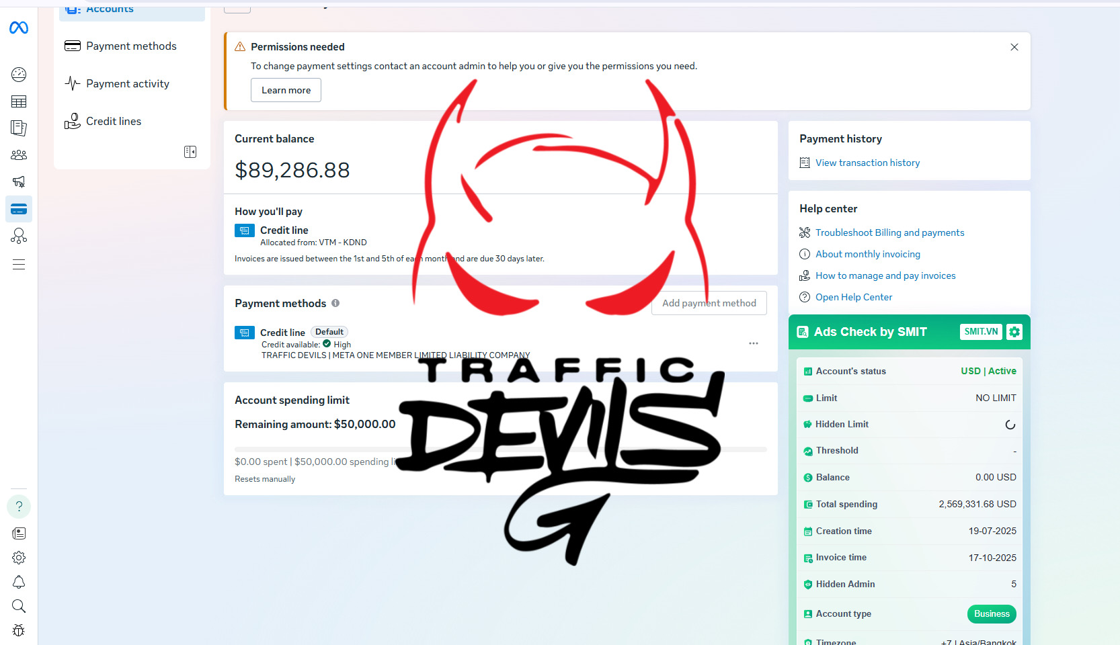Click the Open Help Center link
This screenshot has height=645, width=1120.
[x=854, y=297]
